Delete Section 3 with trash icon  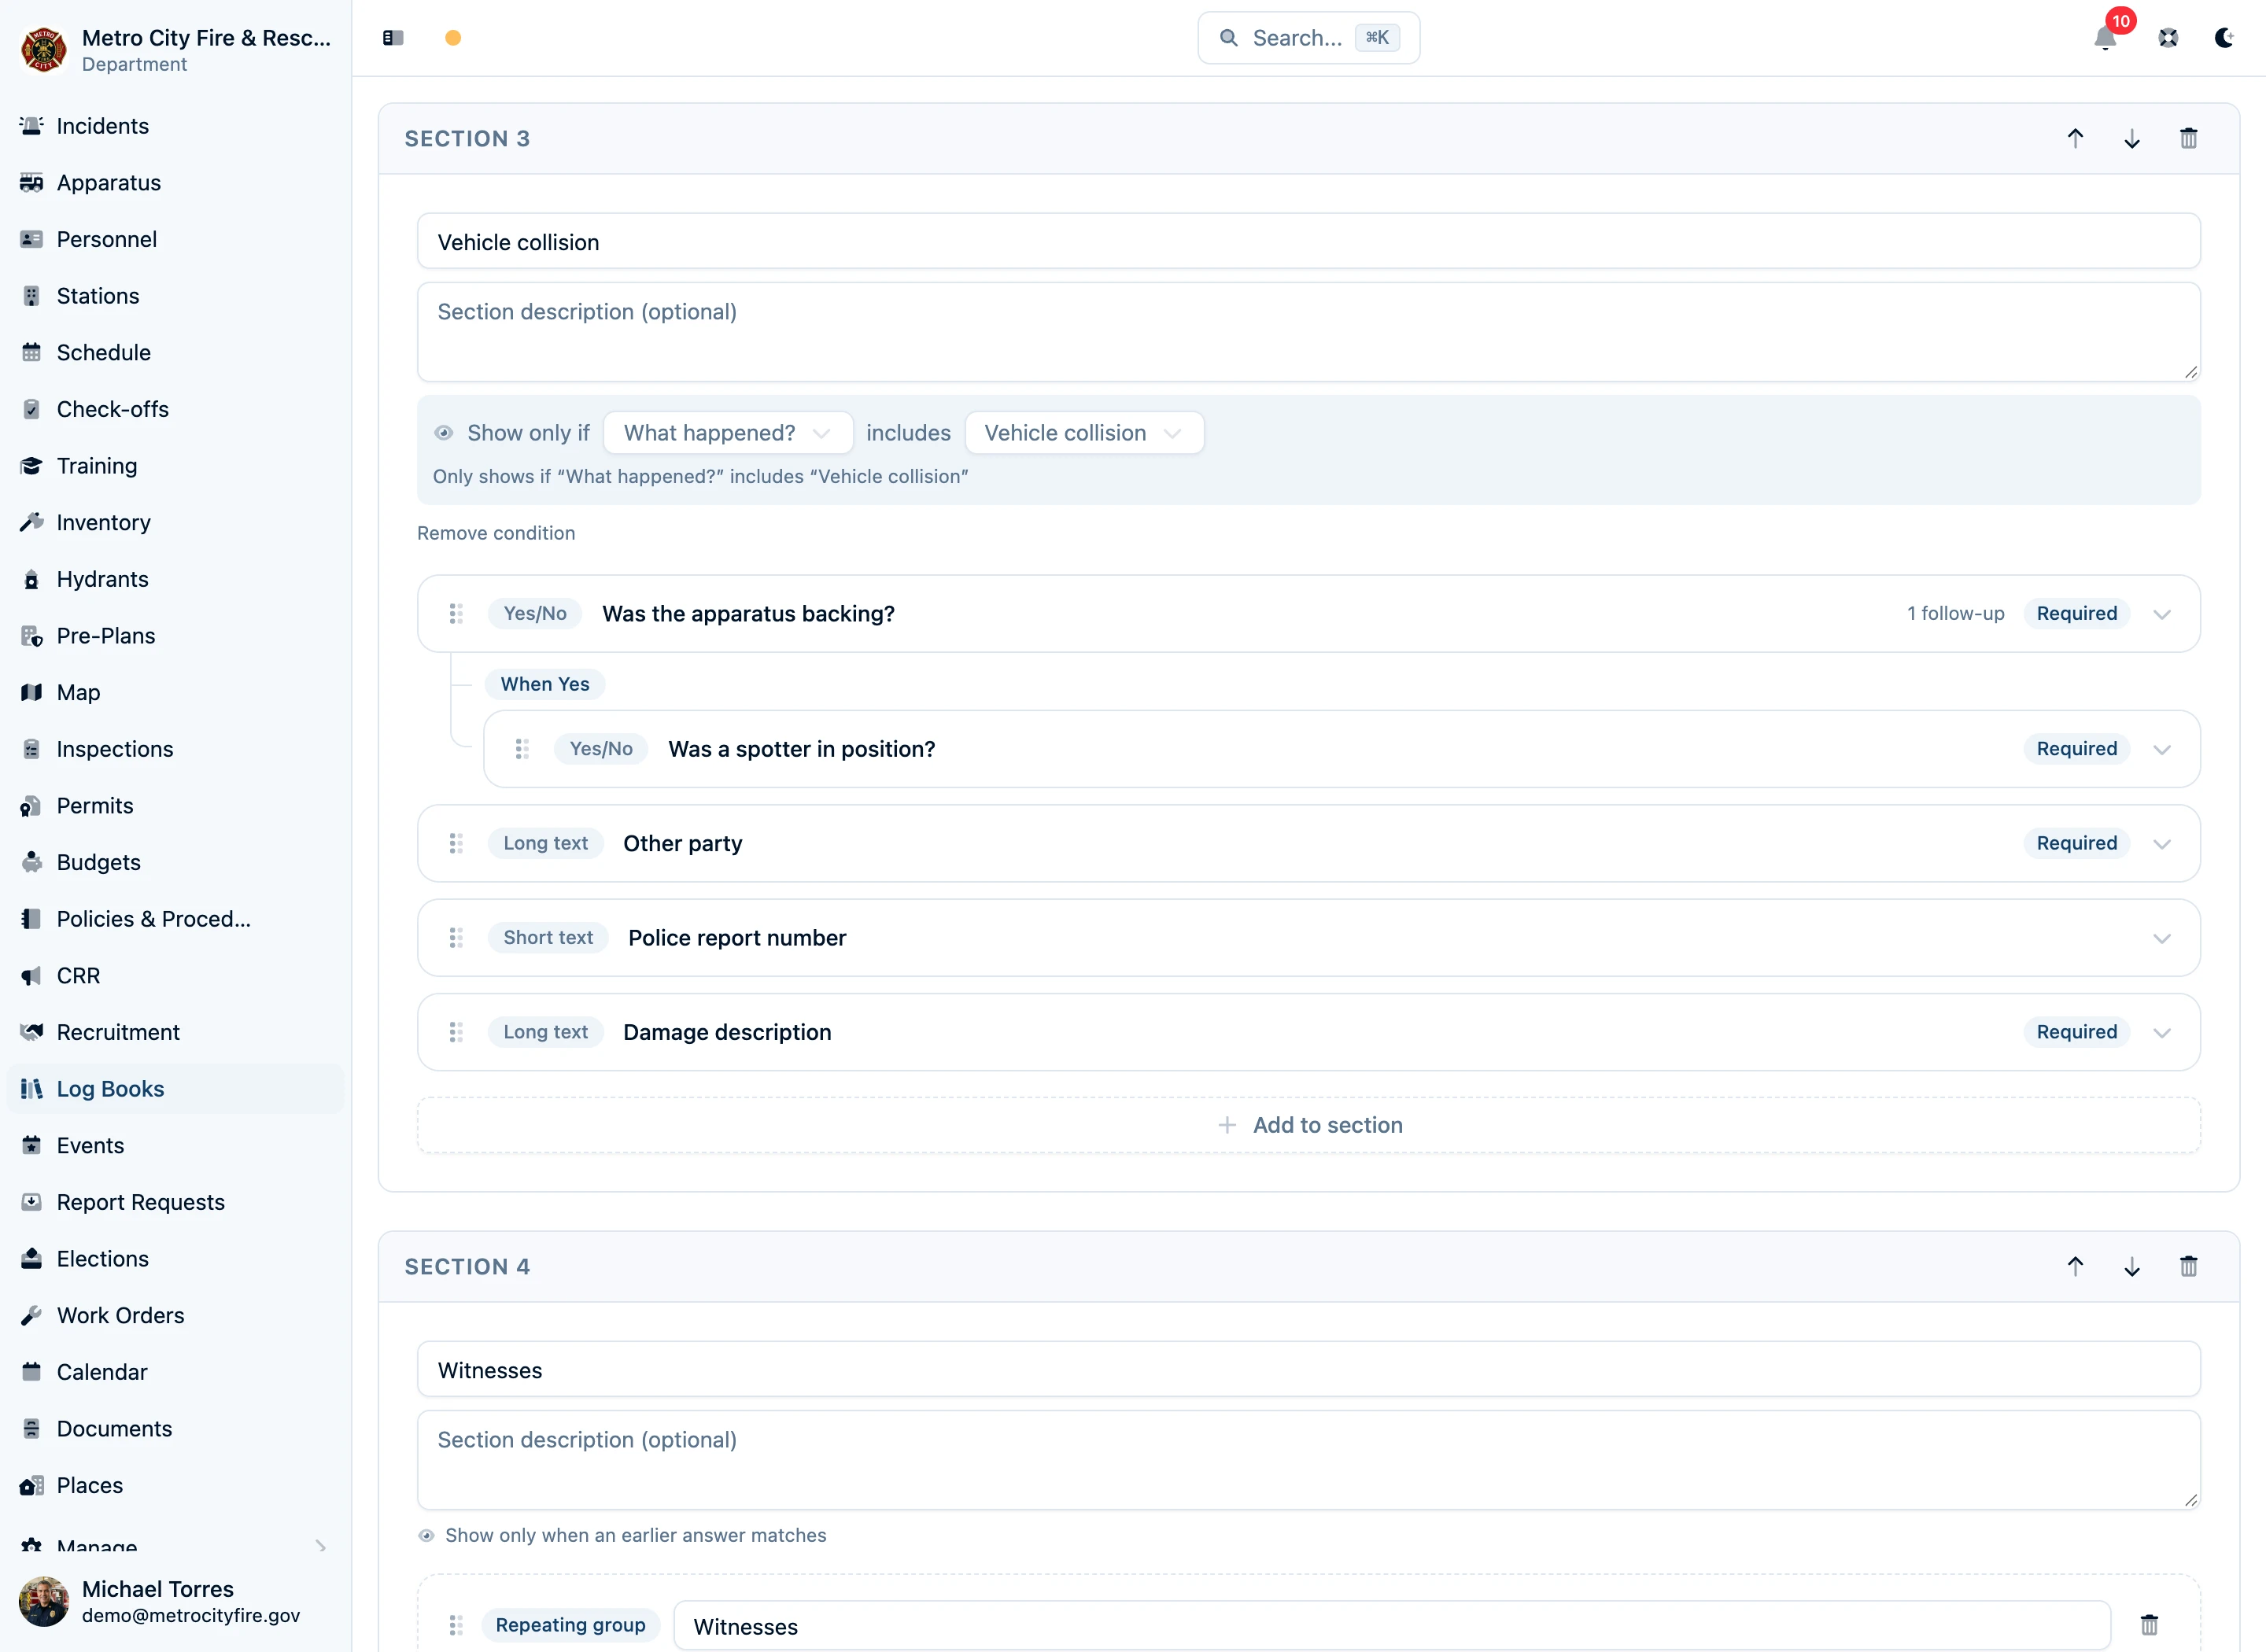click(x=2188, y=138)
